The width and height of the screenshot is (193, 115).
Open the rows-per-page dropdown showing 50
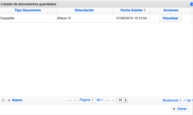pos(122,100)
